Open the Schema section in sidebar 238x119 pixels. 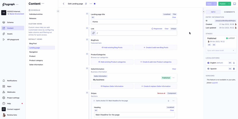(10, 22)
